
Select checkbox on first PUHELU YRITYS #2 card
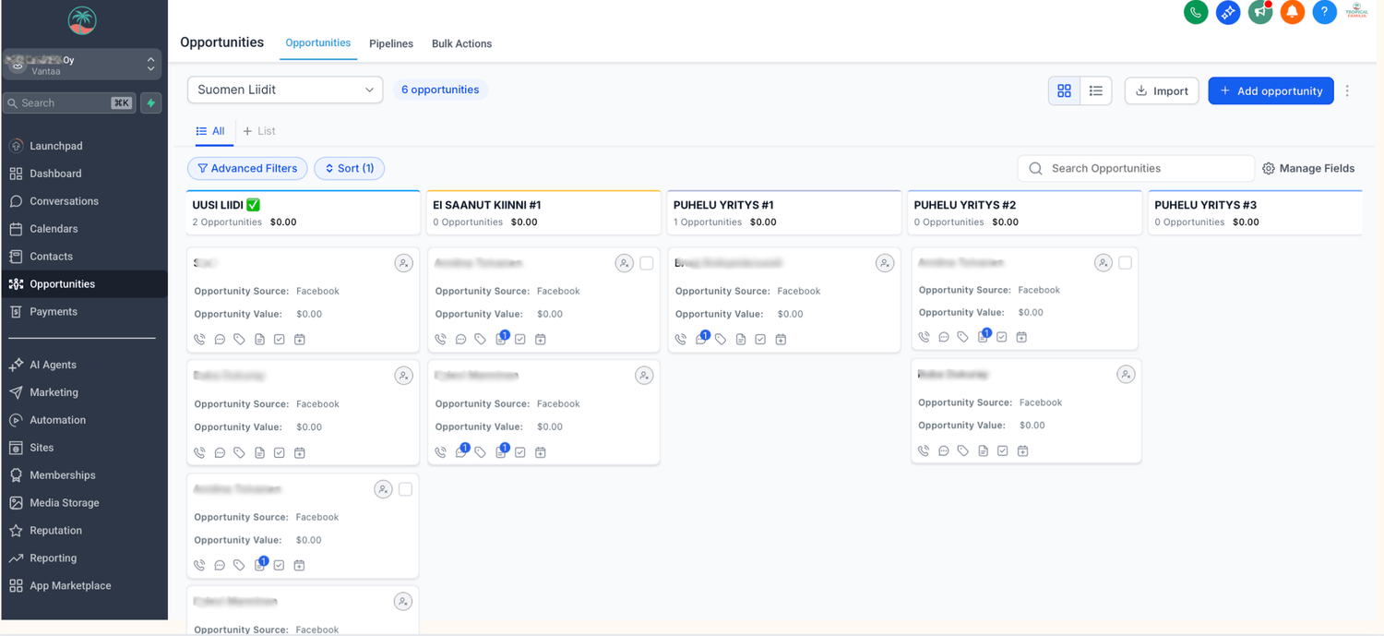pos(1125,263)
